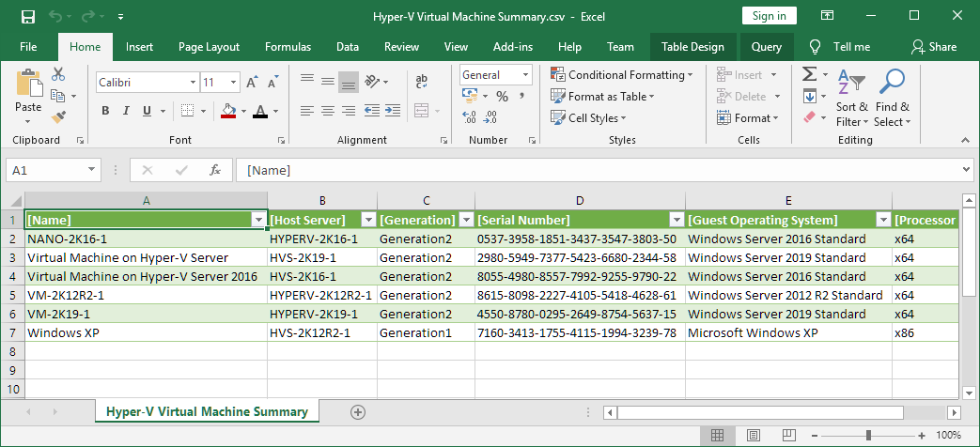Open the [Serial Number] filter dropdown

677,221
